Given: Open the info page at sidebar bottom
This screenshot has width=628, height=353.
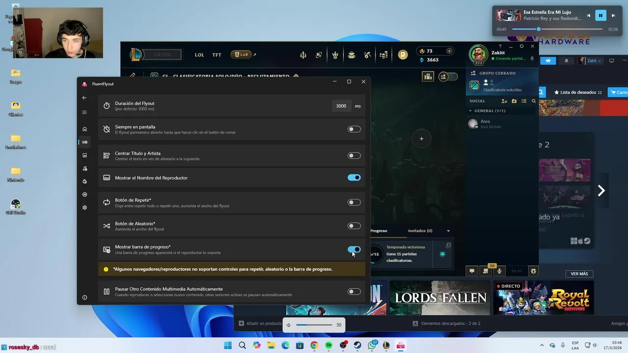Looking at the screenshot, I should pyautogui.click(x=84, y=298).
